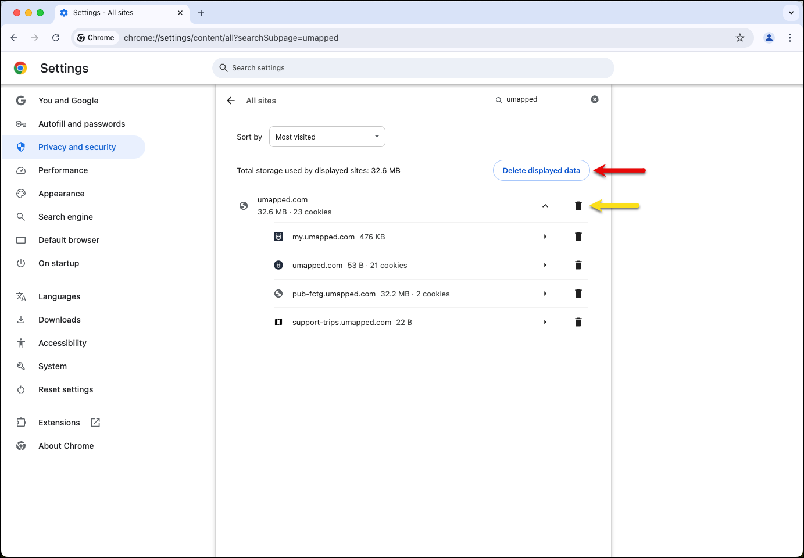Viewport: 804px width, 558px height.
Task: Focus the Search settings field
Action: tap(413, 68)
